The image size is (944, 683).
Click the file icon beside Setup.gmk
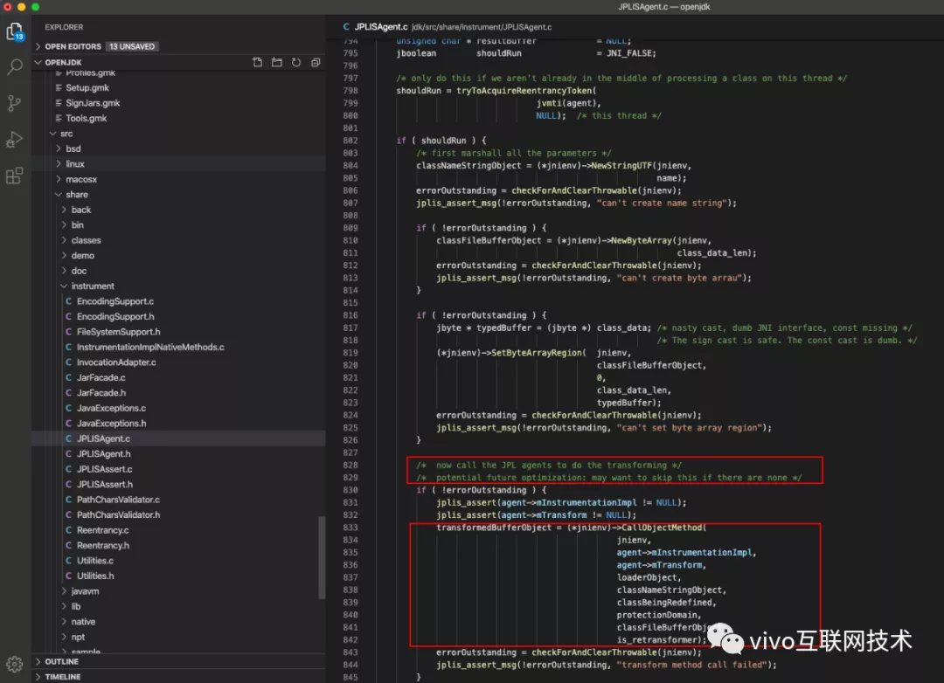click(x=59, y=87)
